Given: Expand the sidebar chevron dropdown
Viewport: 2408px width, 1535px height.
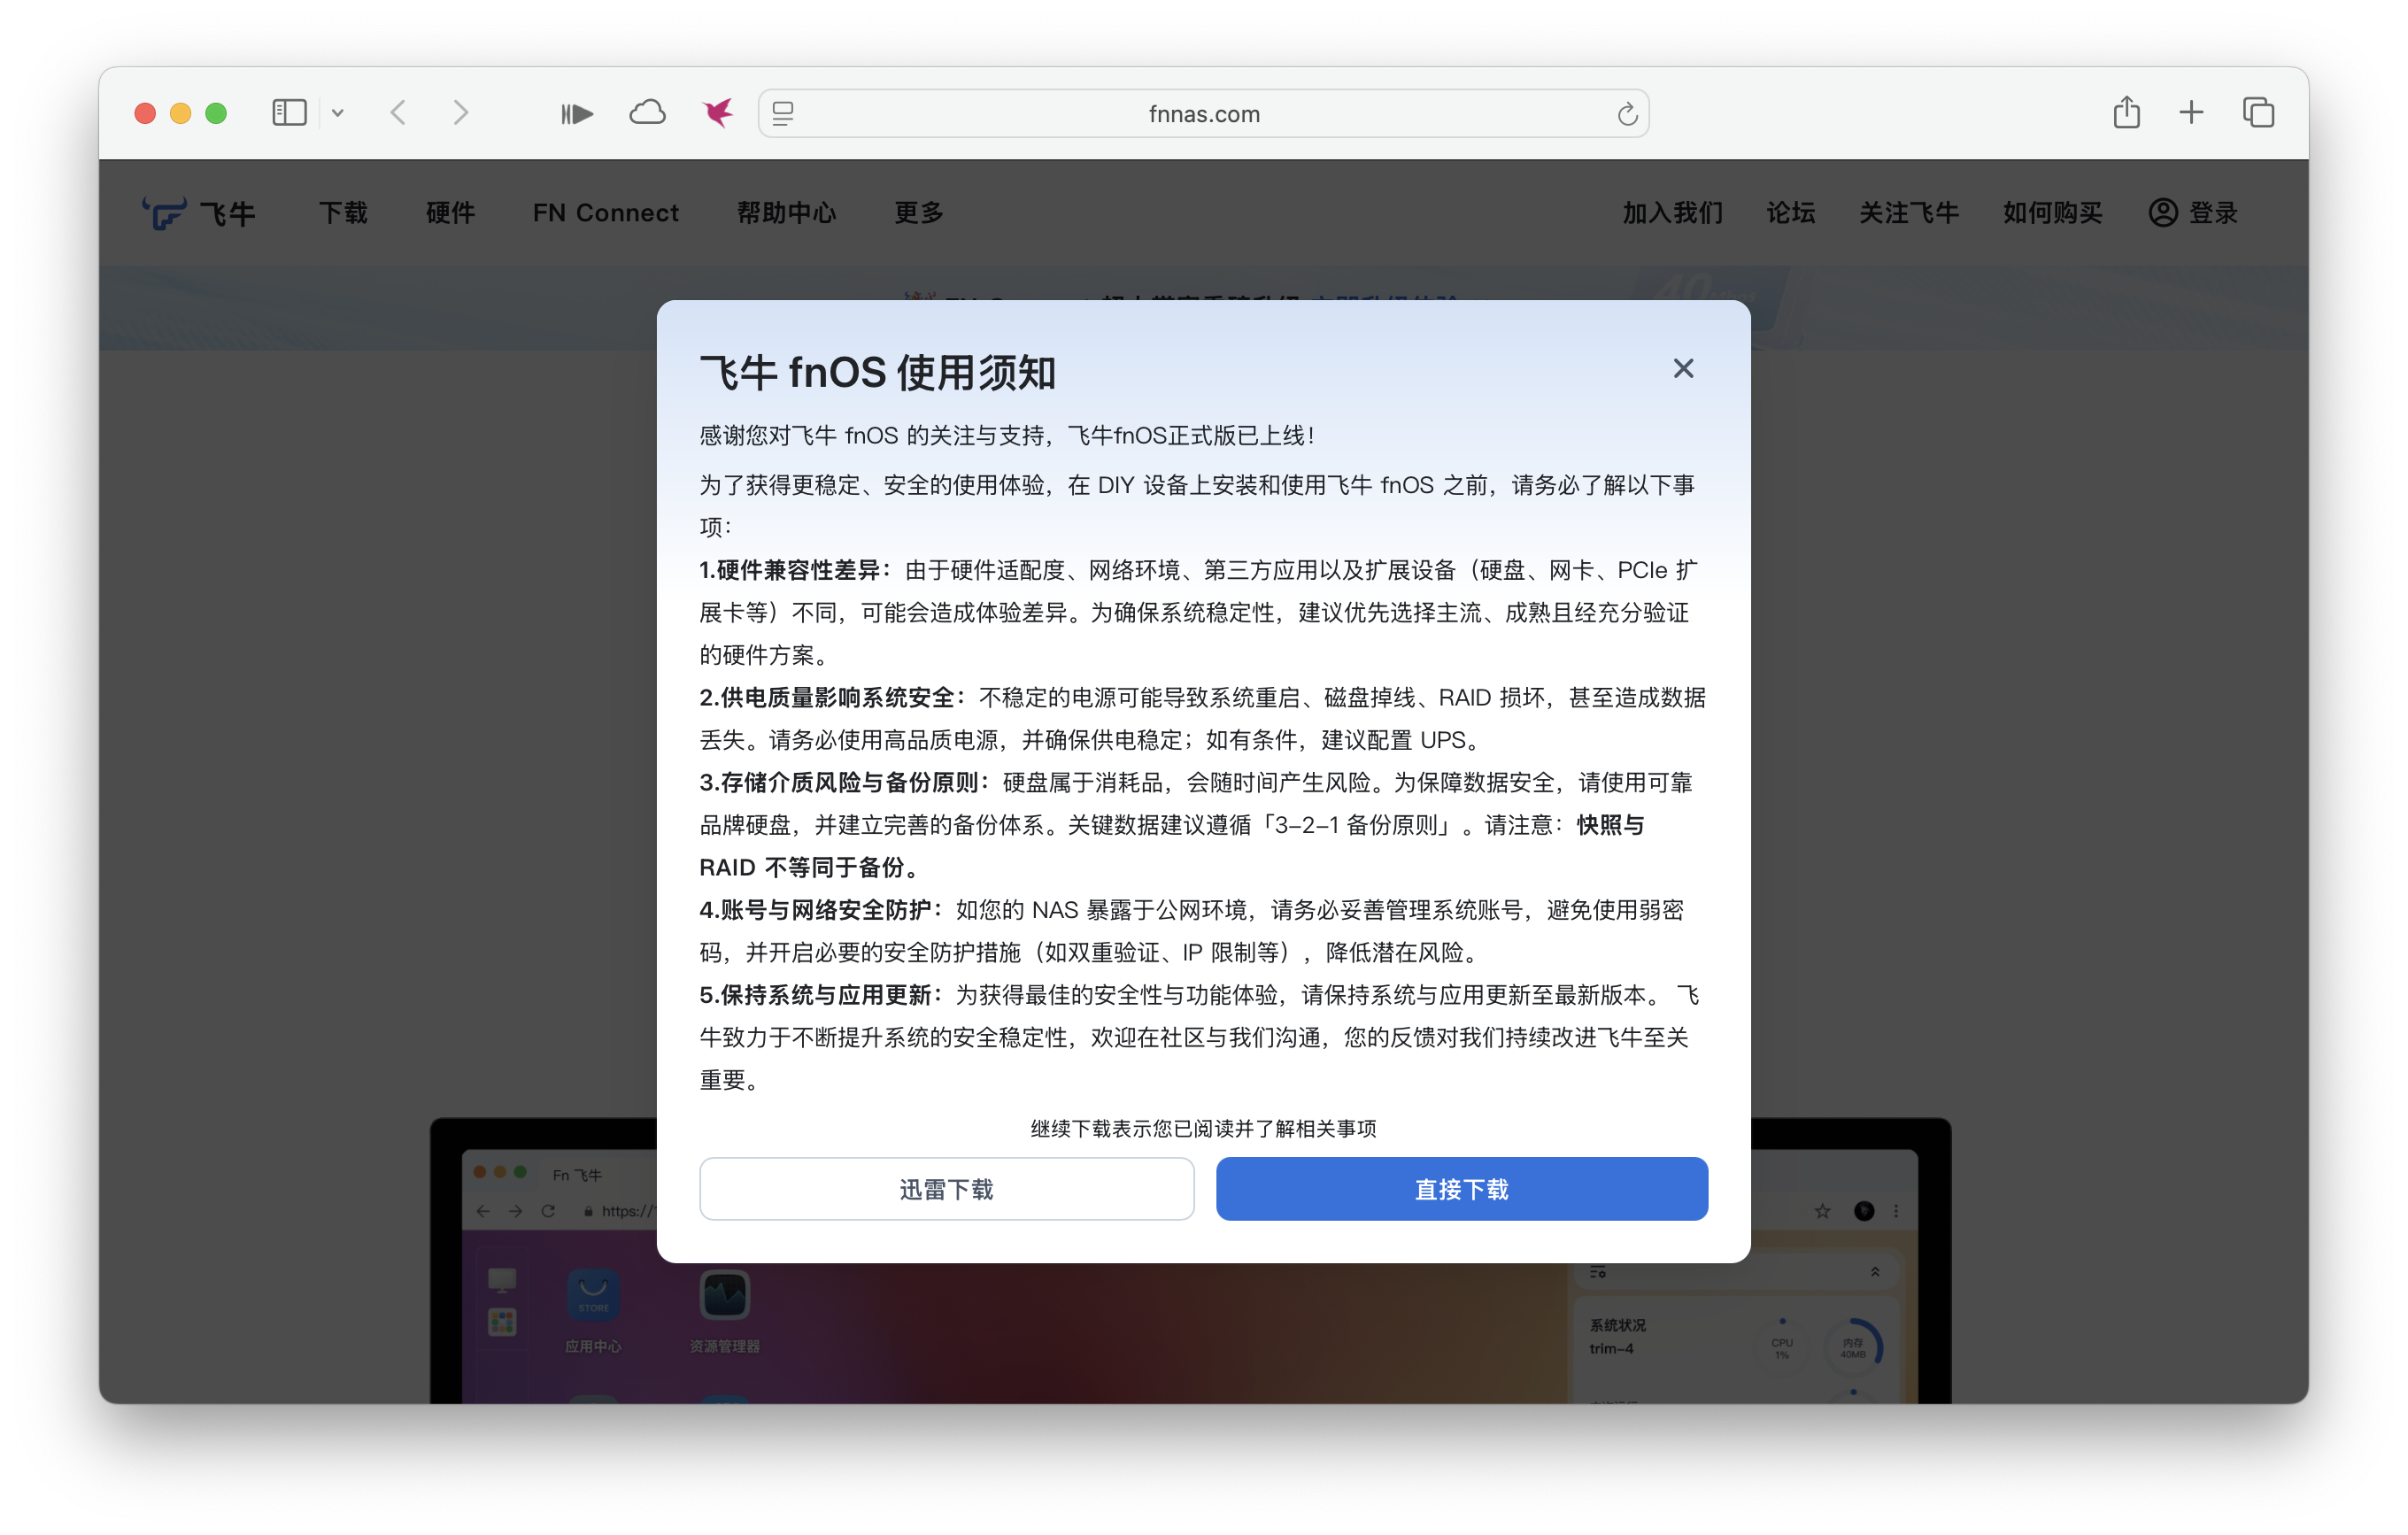Looking at the screenshot, I should point(339,113).
